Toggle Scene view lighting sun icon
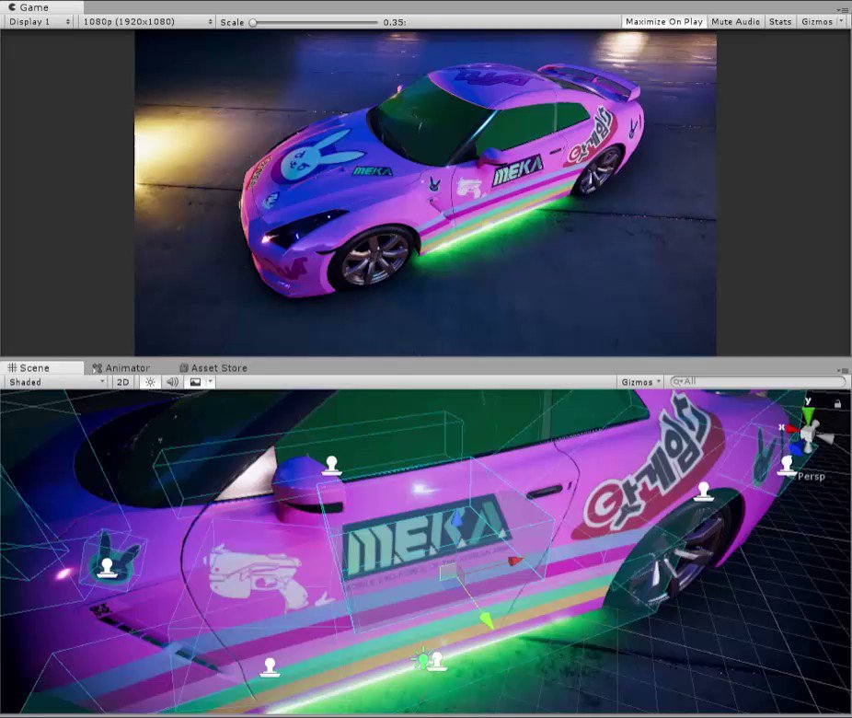The height and width of the screenshot is (718, 852). [x=151, y=382]
